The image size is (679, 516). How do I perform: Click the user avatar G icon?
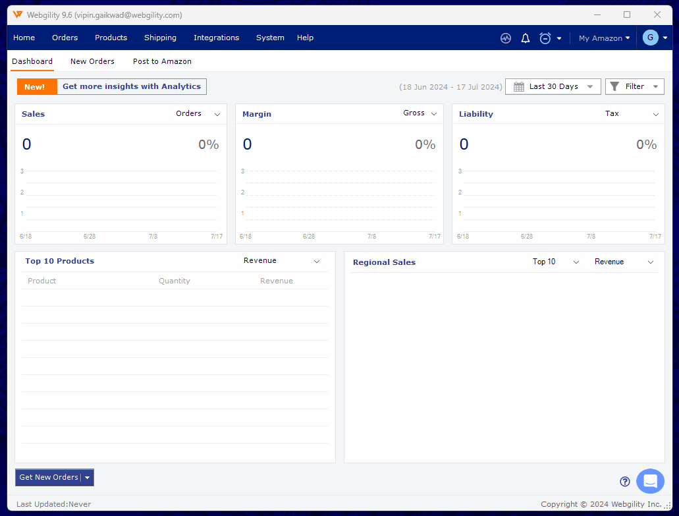pos(650,38)
